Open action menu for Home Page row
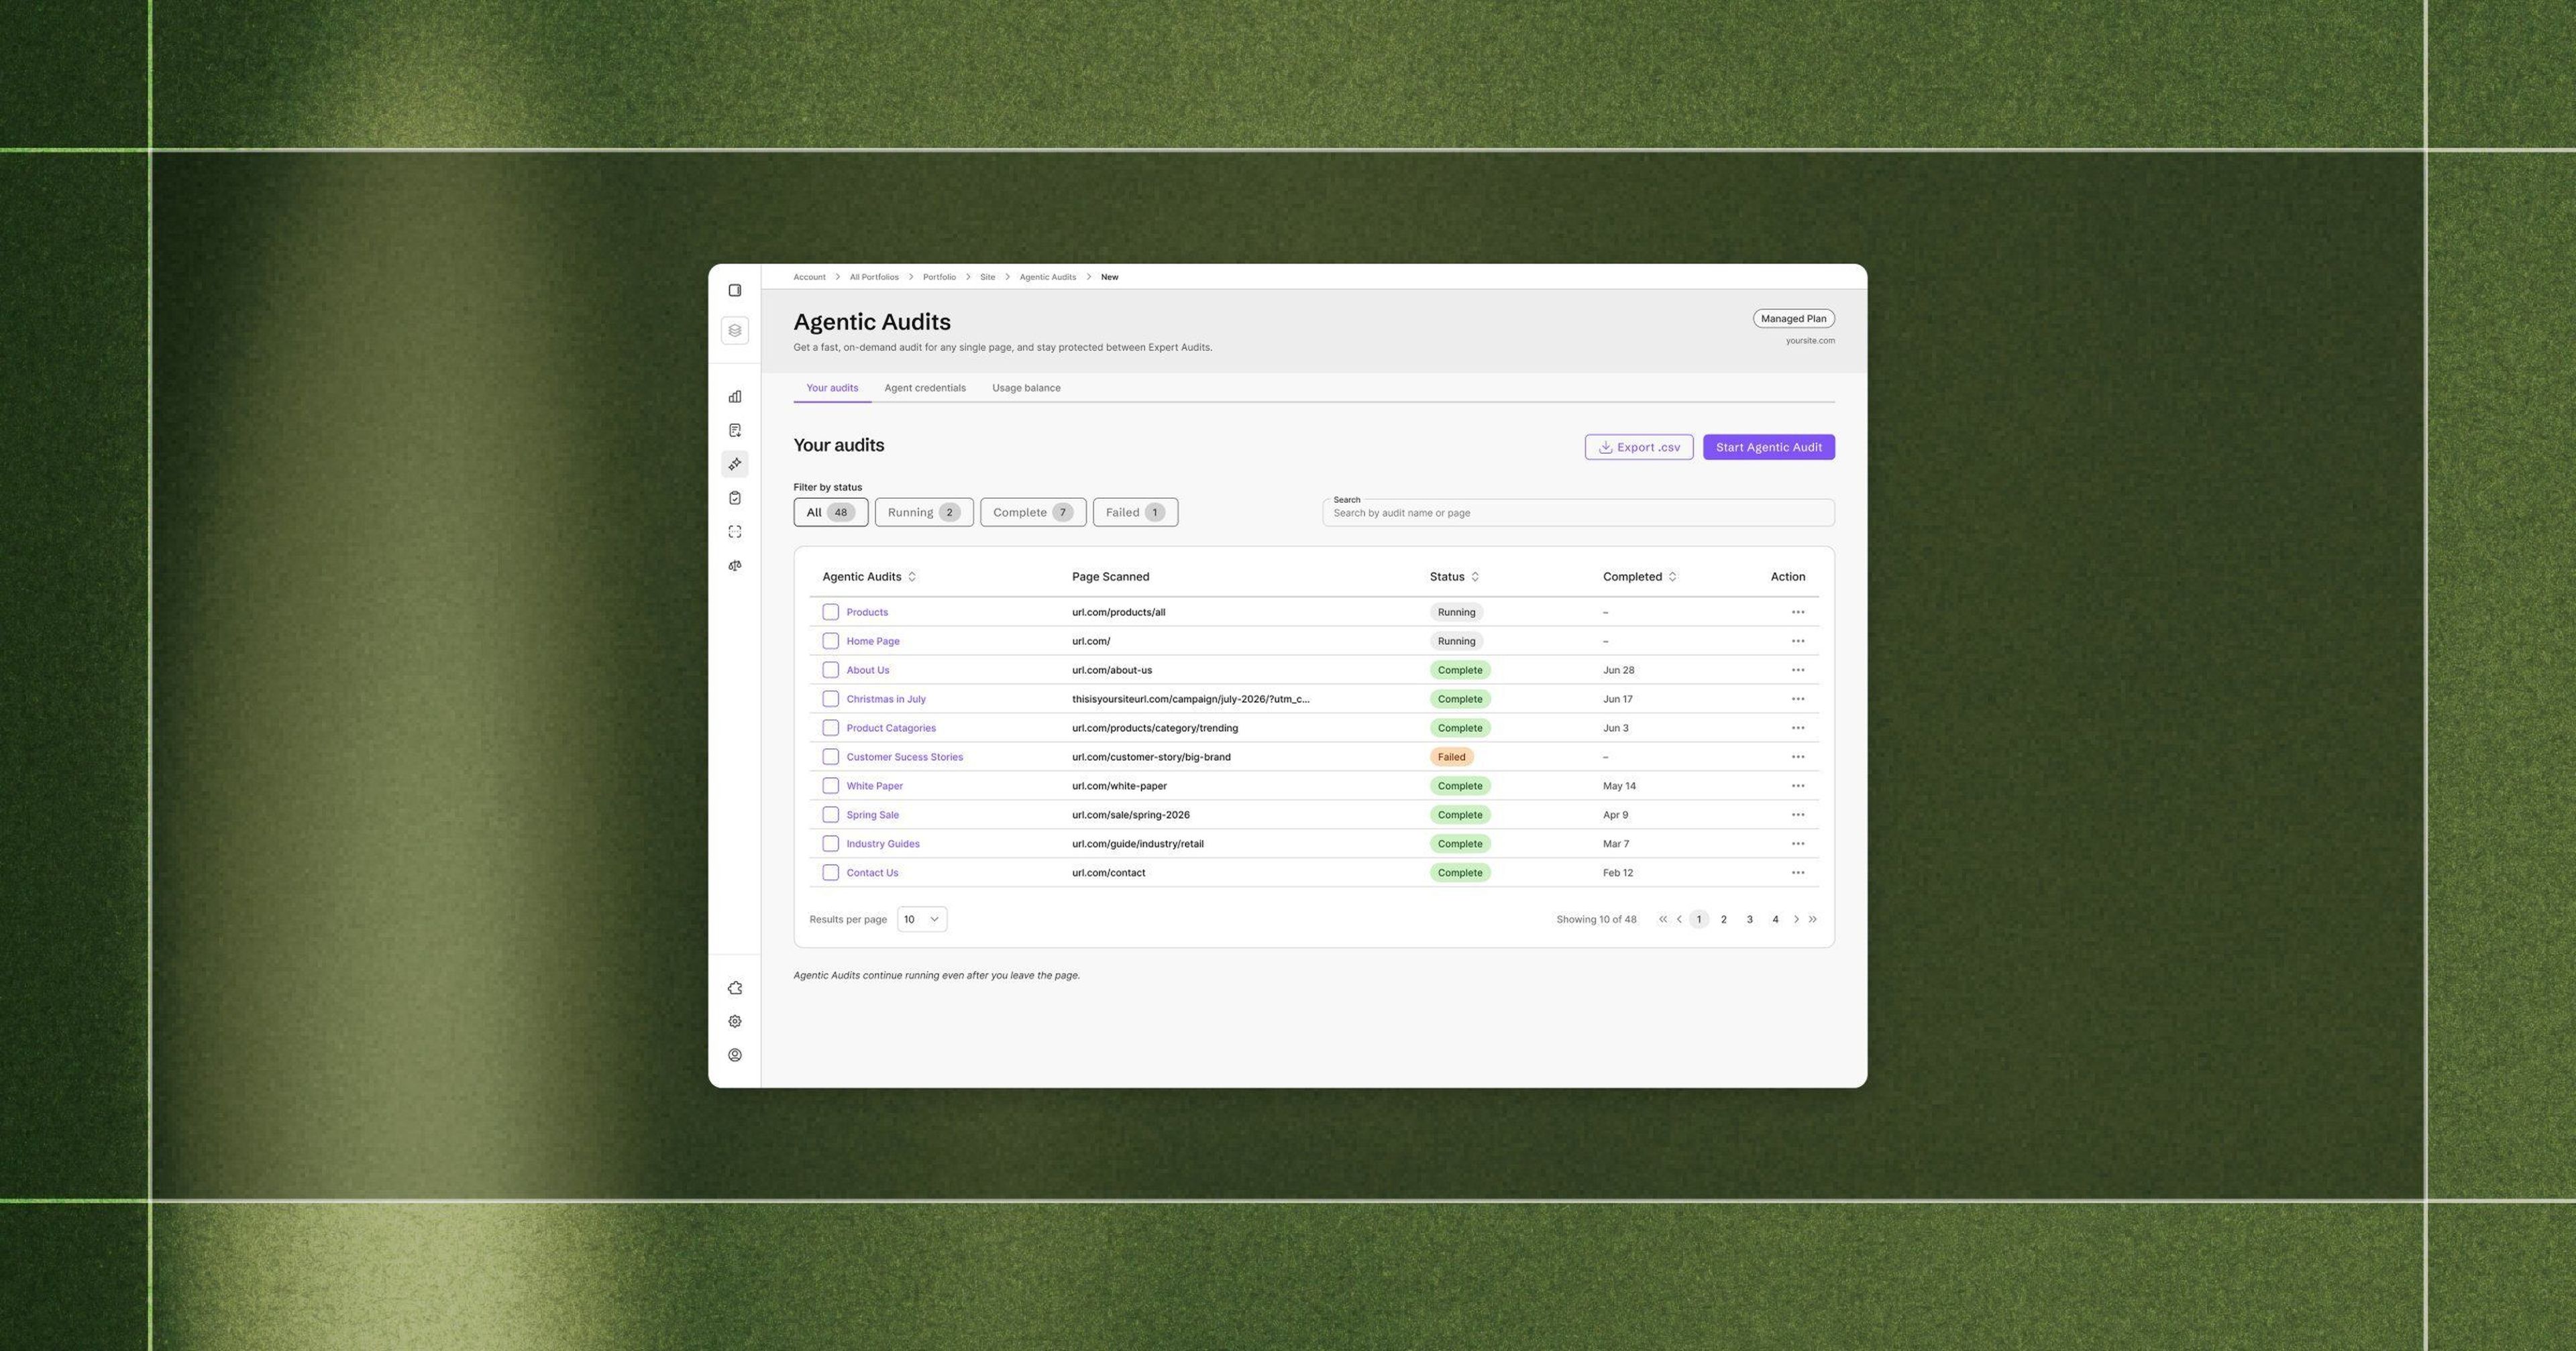 tap(1798, 640)
